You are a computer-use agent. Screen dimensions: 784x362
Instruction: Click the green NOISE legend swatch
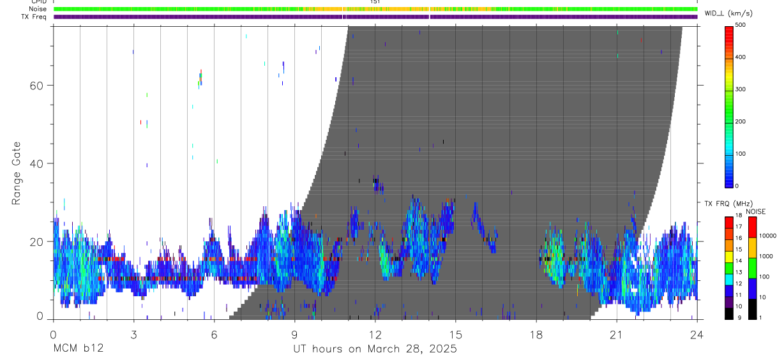752,267
